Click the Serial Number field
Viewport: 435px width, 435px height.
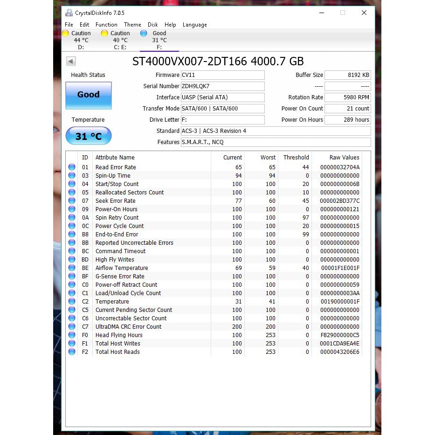[222, 86]
